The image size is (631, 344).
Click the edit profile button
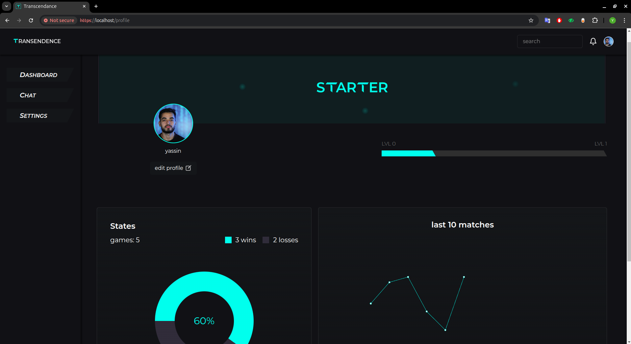(173, 168)
